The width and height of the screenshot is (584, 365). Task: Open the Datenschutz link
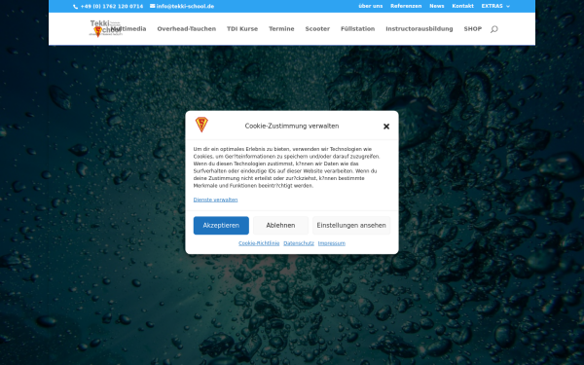(299, 243)
